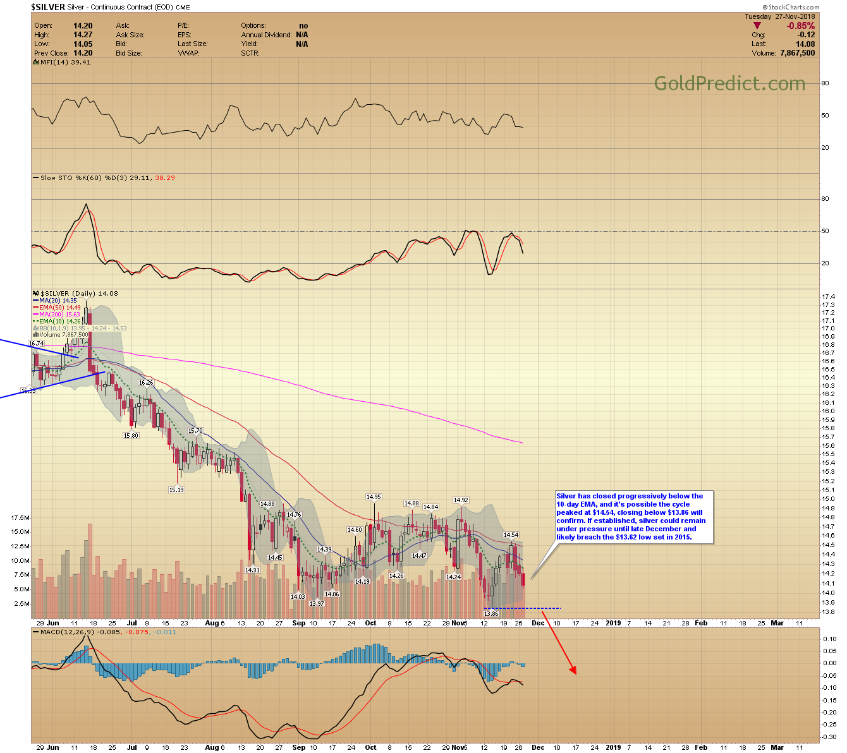Image resolution: width=847 pixels, height=753 pixels.
Task: Click the Options value "no"
Action: tap(303, 26)
